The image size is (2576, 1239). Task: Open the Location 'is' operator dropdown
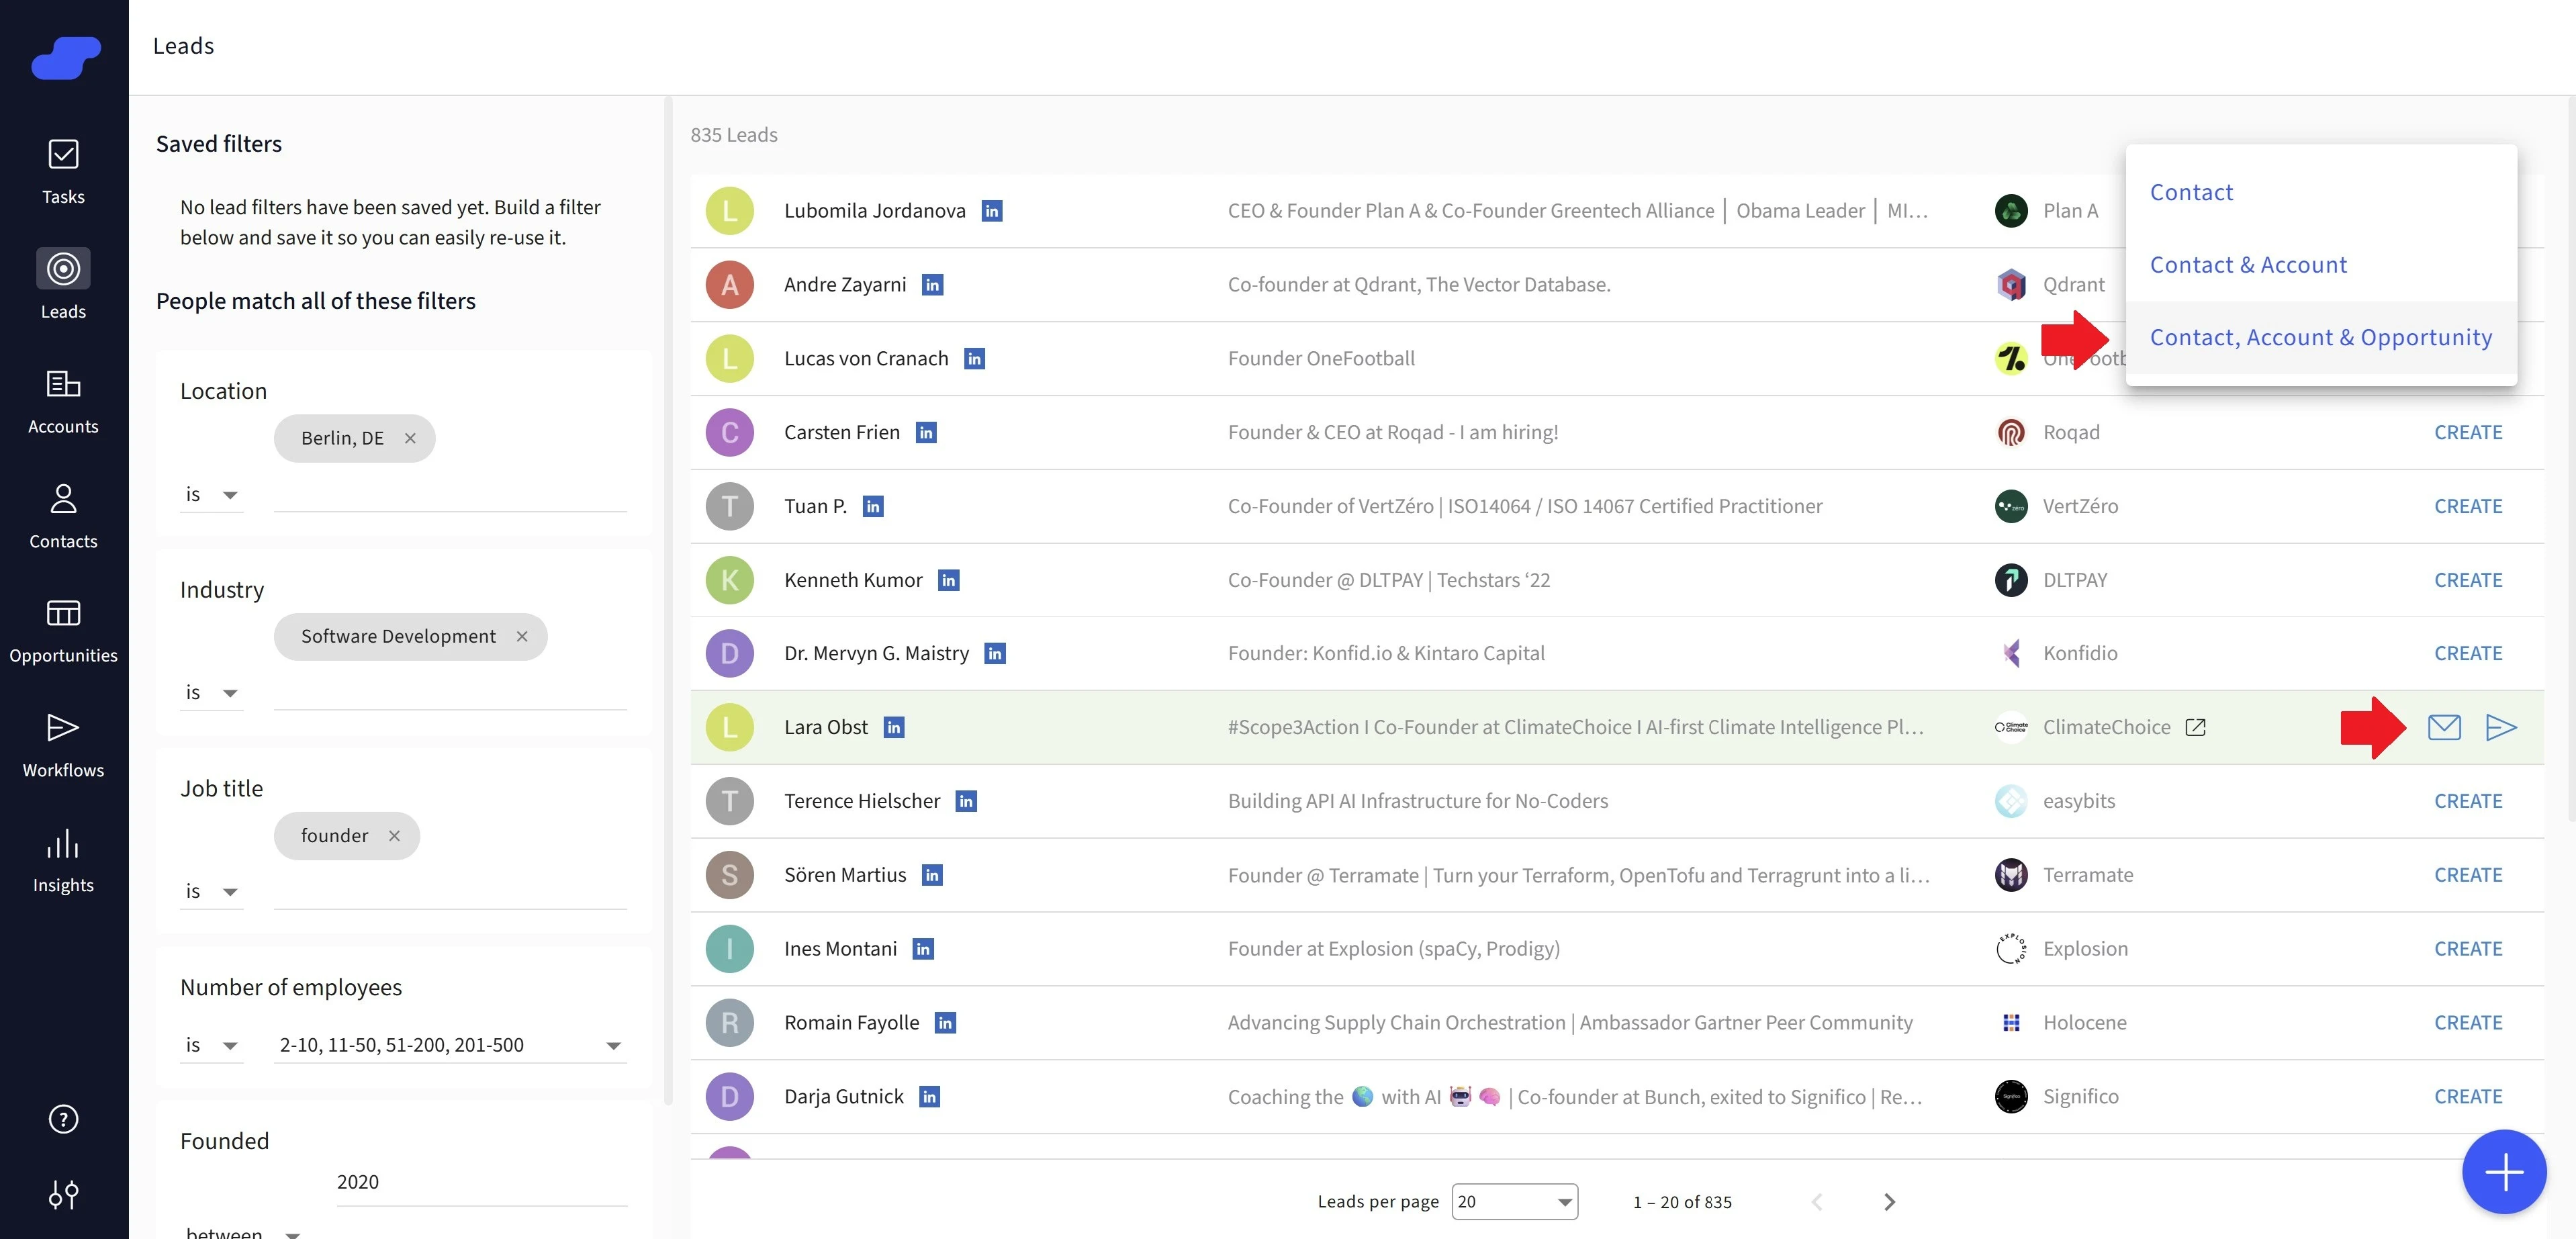coord(212,494)
